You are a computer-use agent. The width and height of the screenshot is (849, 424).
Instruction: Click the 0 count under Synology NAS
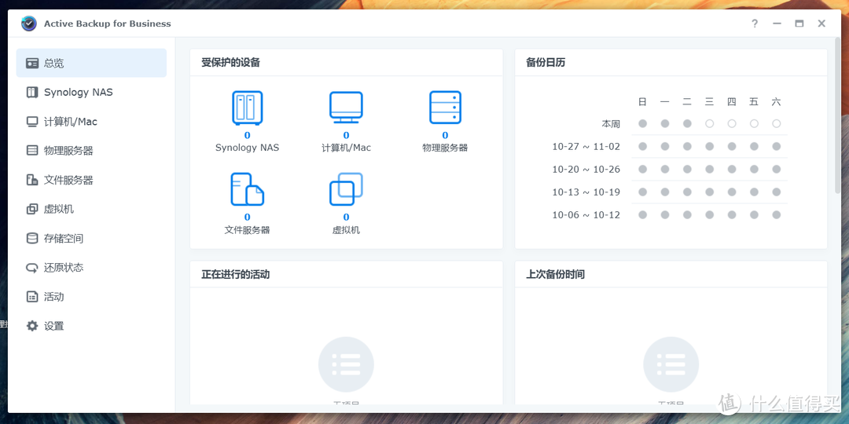[248, 135]
